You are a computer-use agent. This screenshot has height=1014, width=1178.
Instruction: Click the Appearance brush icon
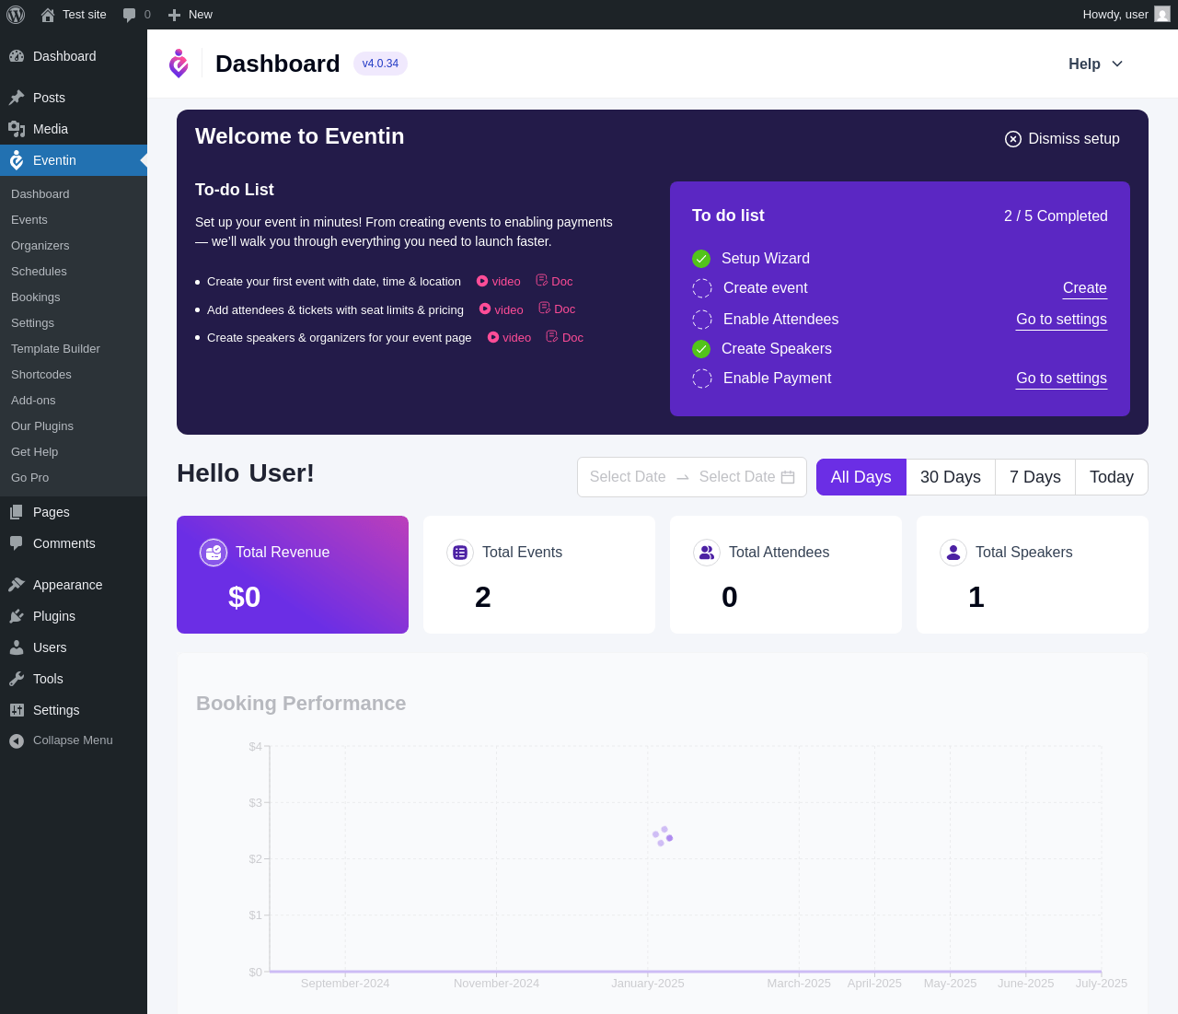coord(17,585)
